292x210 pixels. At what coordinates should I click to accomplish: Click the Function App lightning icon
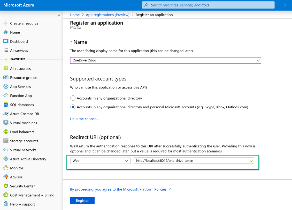point(6,96)
